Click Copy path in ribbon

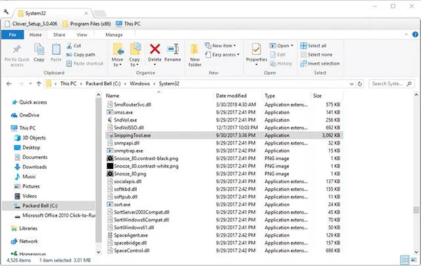pyautogui.click(x=81, y=55)
